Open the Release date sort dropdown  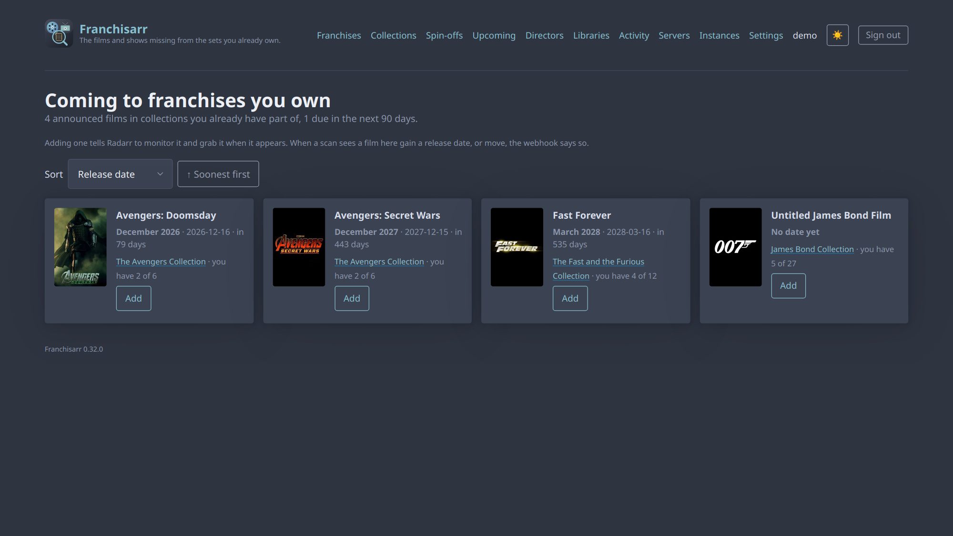[120, 174]
